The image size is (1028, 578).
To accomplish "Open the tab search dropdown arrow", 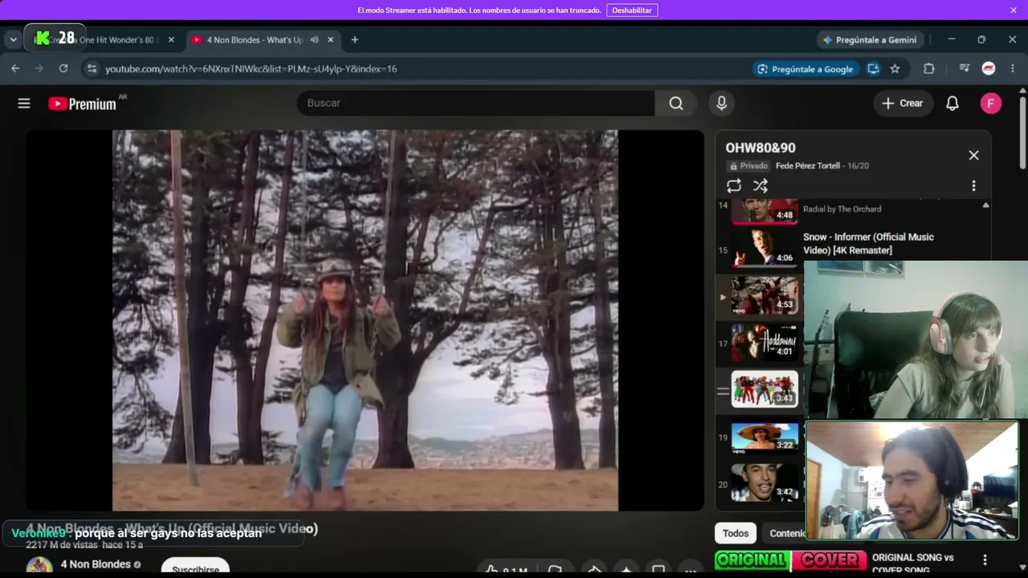I will point(13,40).
